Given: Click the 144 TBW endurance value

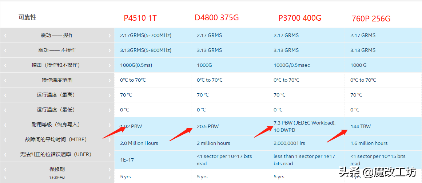Looking at the screenshot, I should (361, 126).
